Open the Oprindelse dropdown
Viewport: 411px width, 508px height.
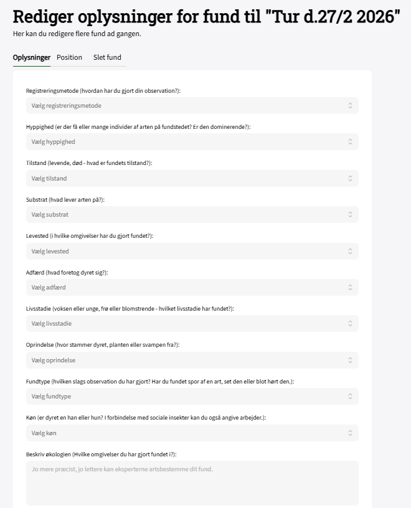click(192, 360)
